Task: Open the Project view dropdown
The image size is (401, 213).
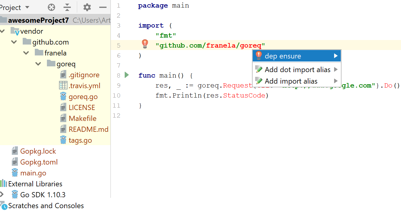Action: pos(27,7)
